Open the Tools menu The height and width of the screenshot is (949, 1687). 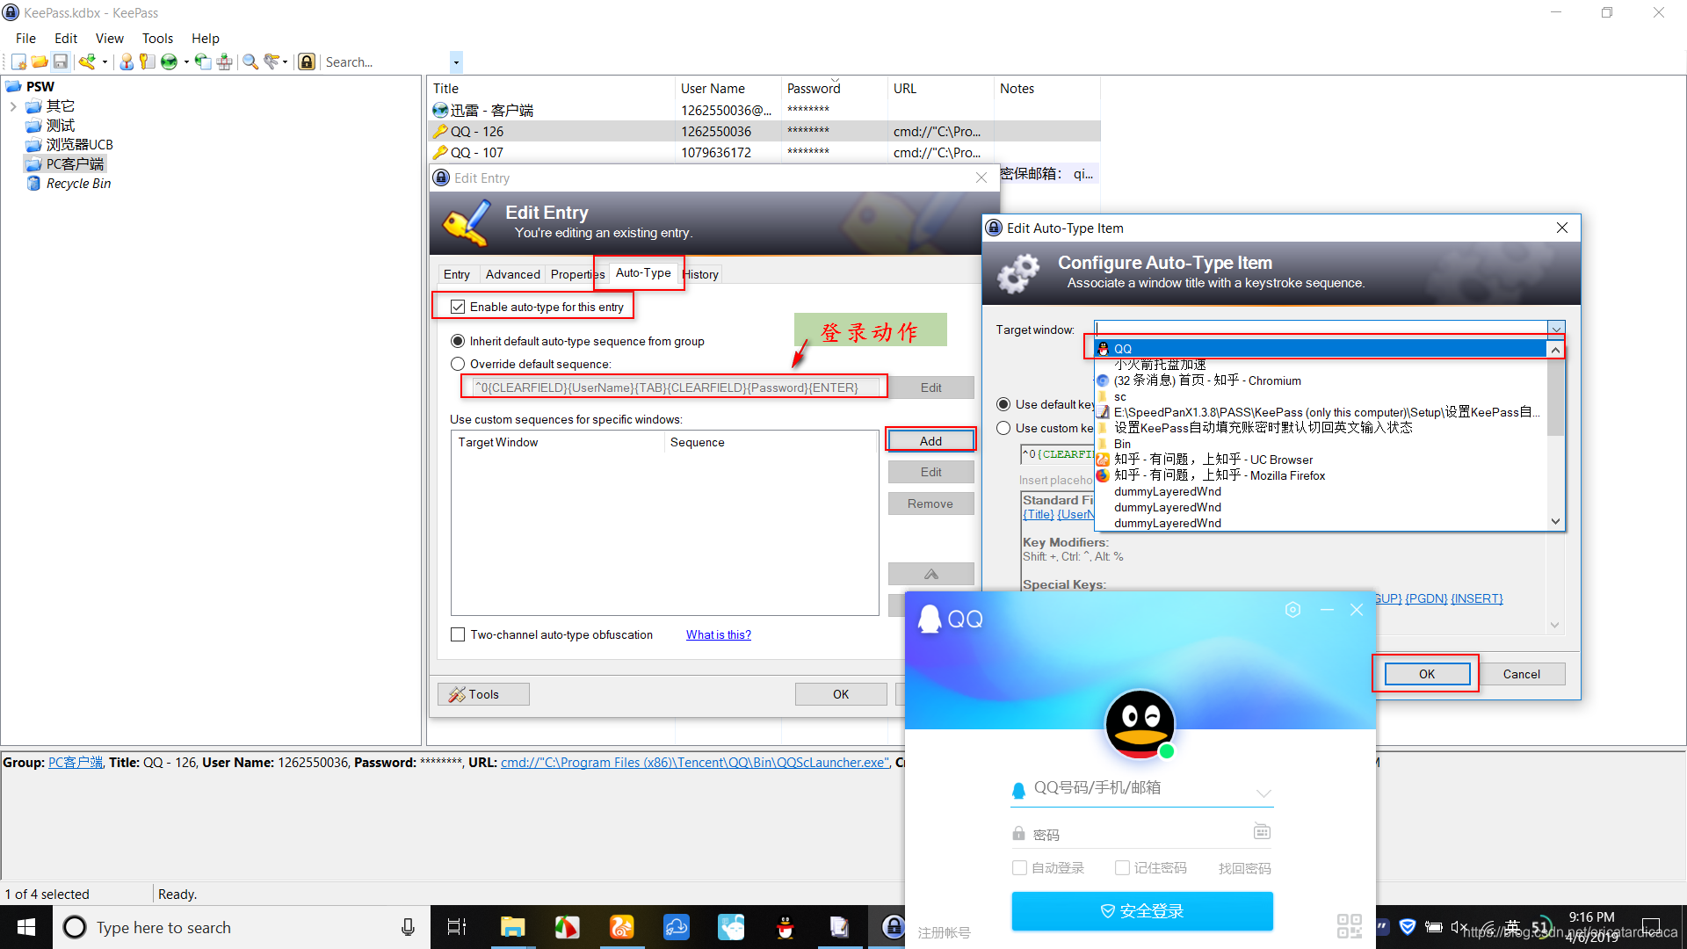(157, 38)
